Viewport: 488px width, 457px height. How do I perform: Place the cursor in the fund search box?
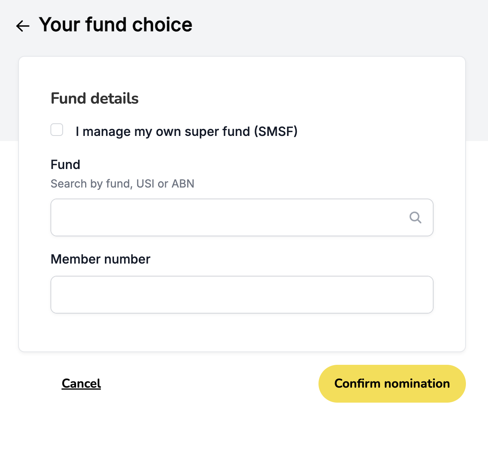point(242,217)
